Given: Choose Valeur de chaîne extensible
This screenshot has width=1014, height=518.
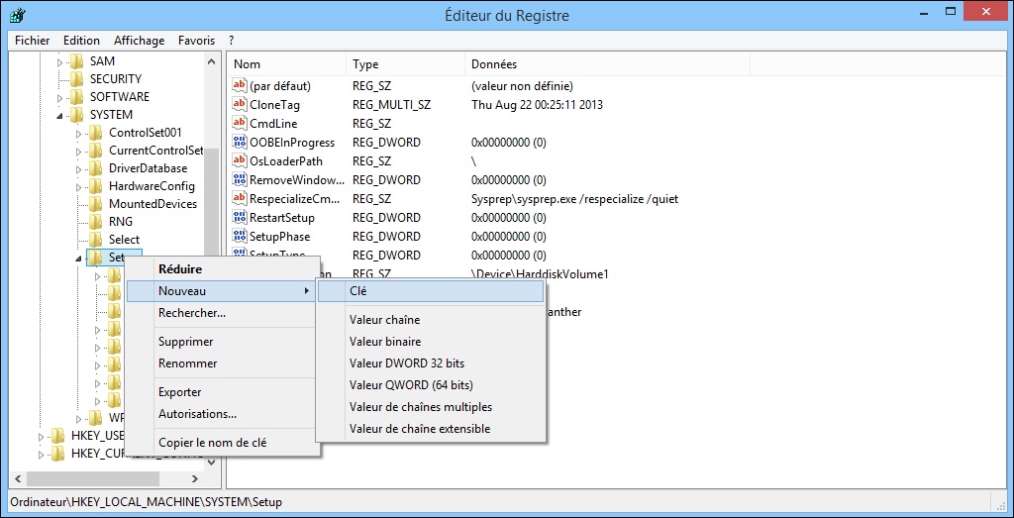Looking at the screenshot, I should [431, 429].
